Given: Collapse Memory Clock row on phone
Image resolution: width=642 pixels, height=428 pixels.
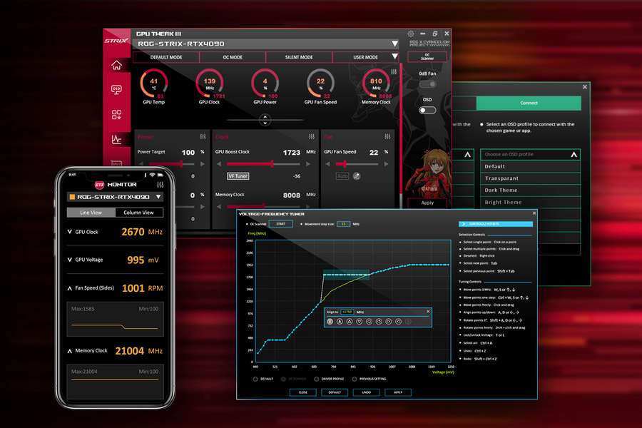Looking at the screenshot, I should coord(70,351).
